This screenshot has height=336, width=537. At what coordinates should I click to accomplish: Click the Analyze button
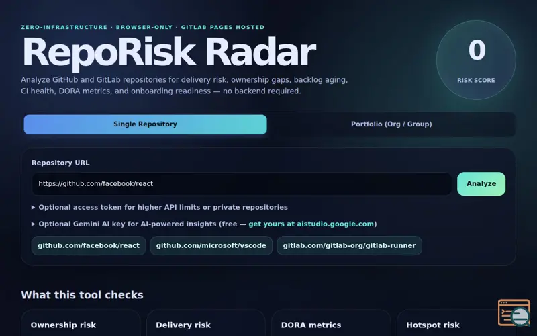481,183
